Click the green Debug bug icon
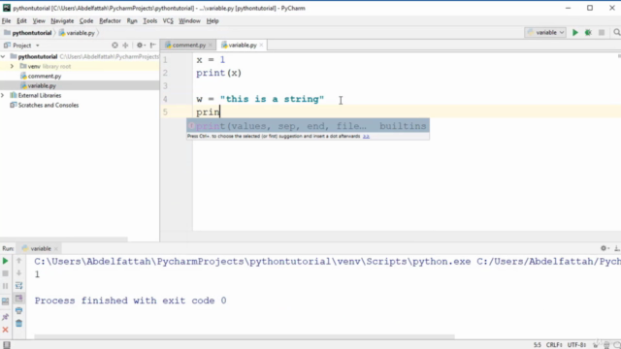This screenshot has height=349, width=621. click(588, 32)
